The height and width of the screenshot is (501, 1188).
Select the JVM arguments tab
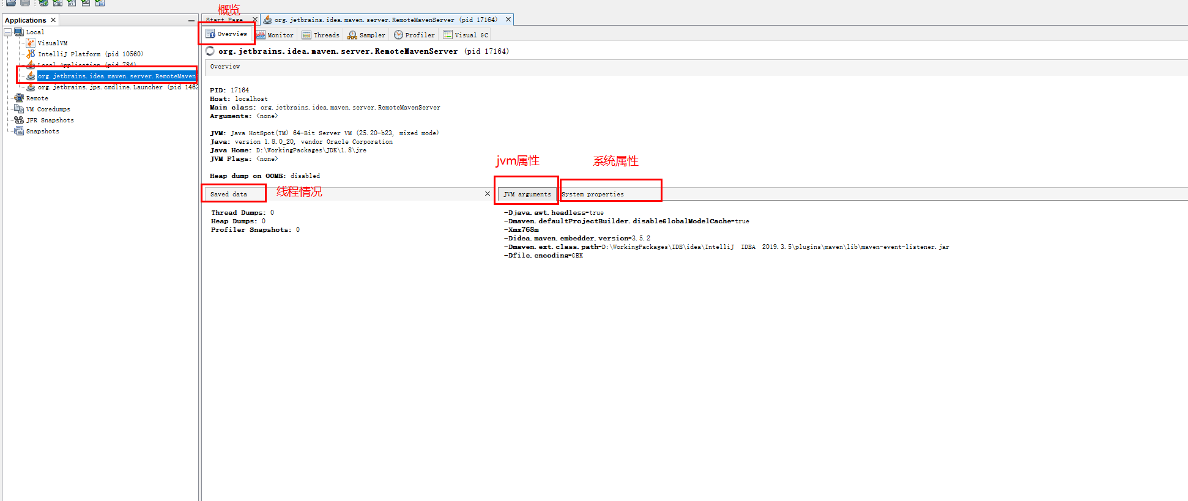(527, 195)
